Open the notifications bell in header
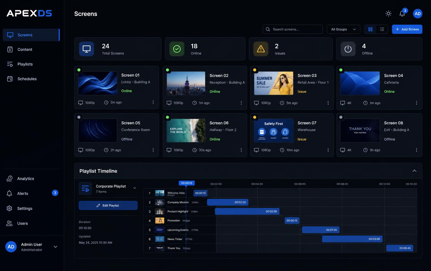Viewport: 431px width, 271px height. (402, 13)
